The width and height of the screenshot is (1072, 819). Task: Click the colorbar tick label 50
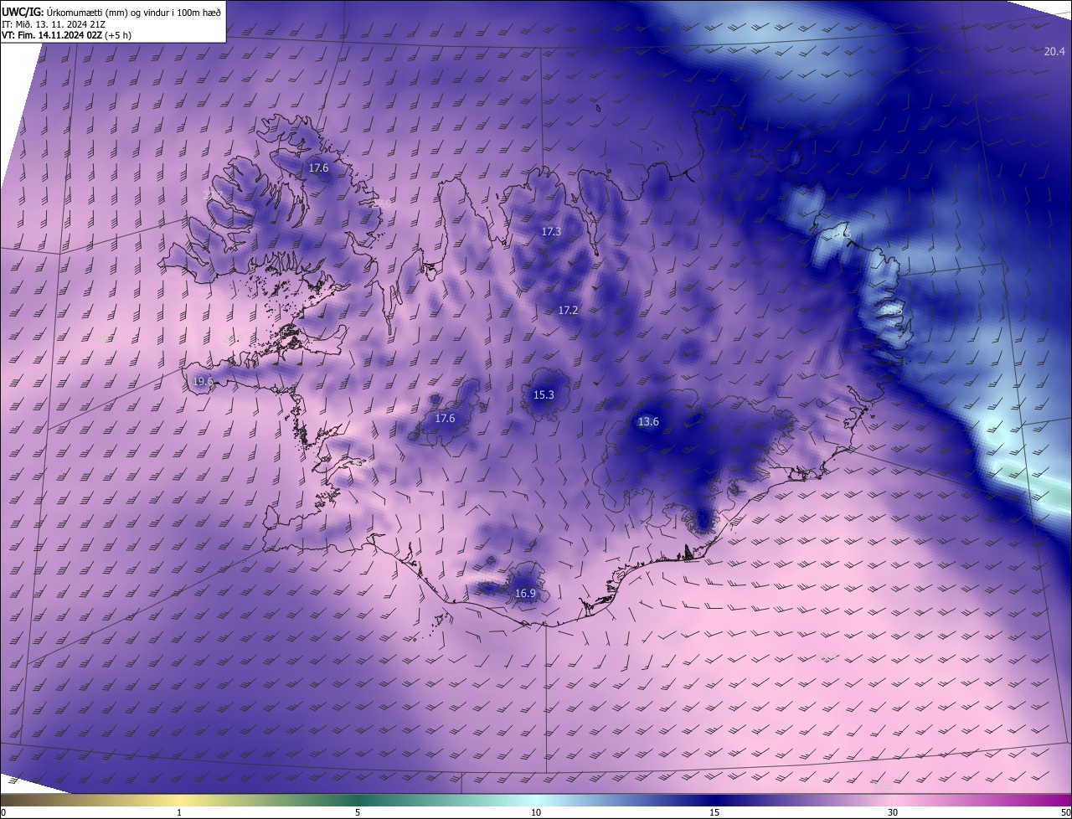[1065, 812]
